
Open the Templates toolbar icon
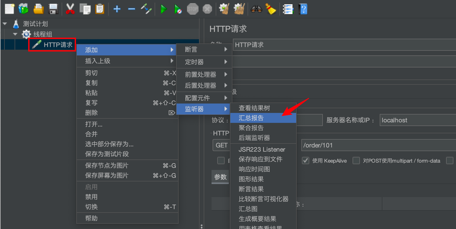click(x=24, y=9)
